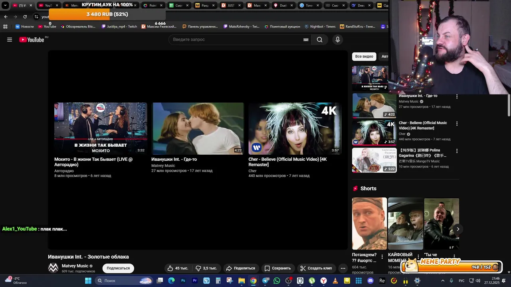
Task: Open Photoshop from the taskbar
Action: click(x=183, y=281)
